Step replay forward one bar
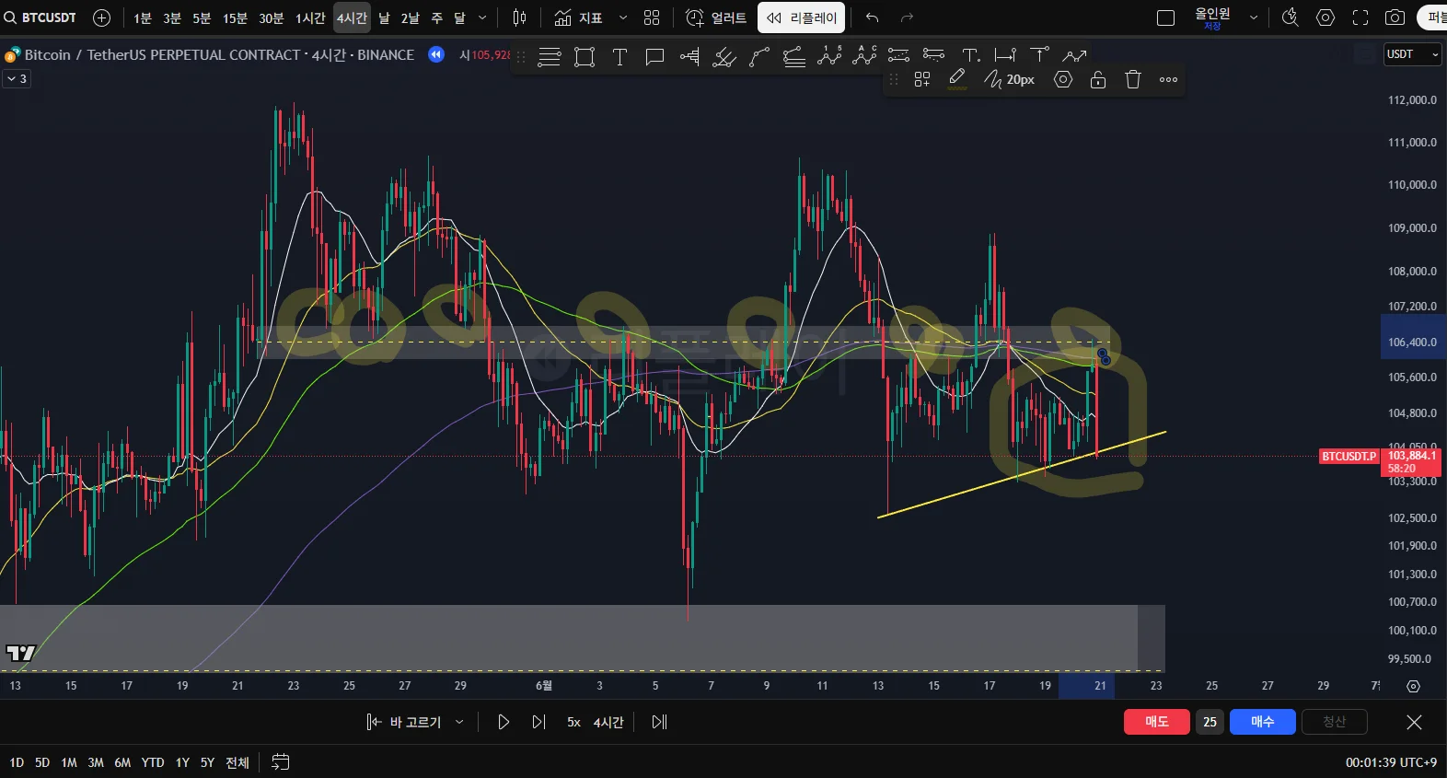This screenshot has height=778, width=1447. pyautogui.click(x=538, y=722)
